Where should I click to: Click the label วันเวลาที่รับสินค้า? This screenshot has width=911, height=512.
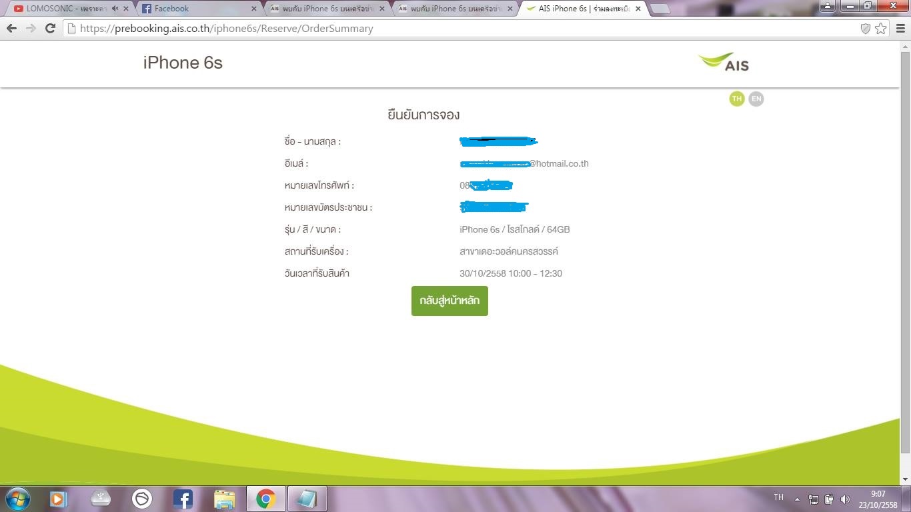(x=317, y=273)
